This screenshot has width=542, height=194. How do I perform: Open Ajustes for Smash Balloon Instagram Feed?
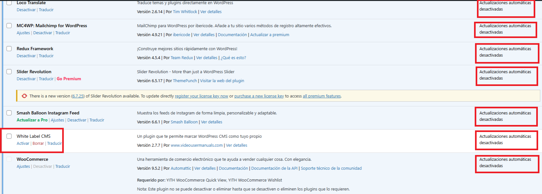pos(57,120)
